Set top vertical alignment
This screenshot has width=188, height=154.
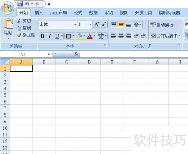114,25
